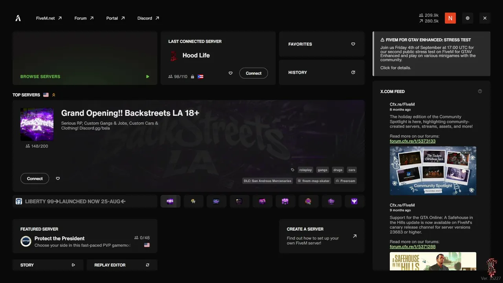The image size is (503, 283).
Task: Click the Freeroam label
Action: coord(345,181)
